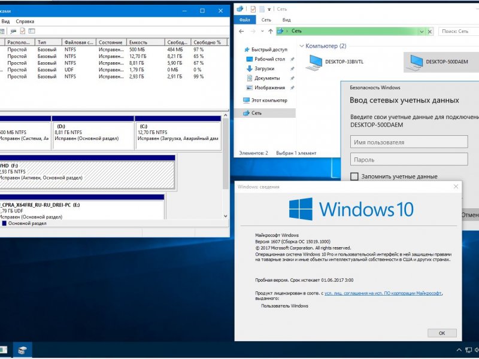The width and height of the screenshot is (479, 359).
Task: Click the Отмена button in credentials dialog
Action: (470, 215)
